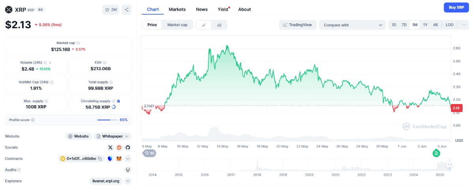Open chart more options menu (three dots)
The image size is (474, 186).
pos(463,25)
